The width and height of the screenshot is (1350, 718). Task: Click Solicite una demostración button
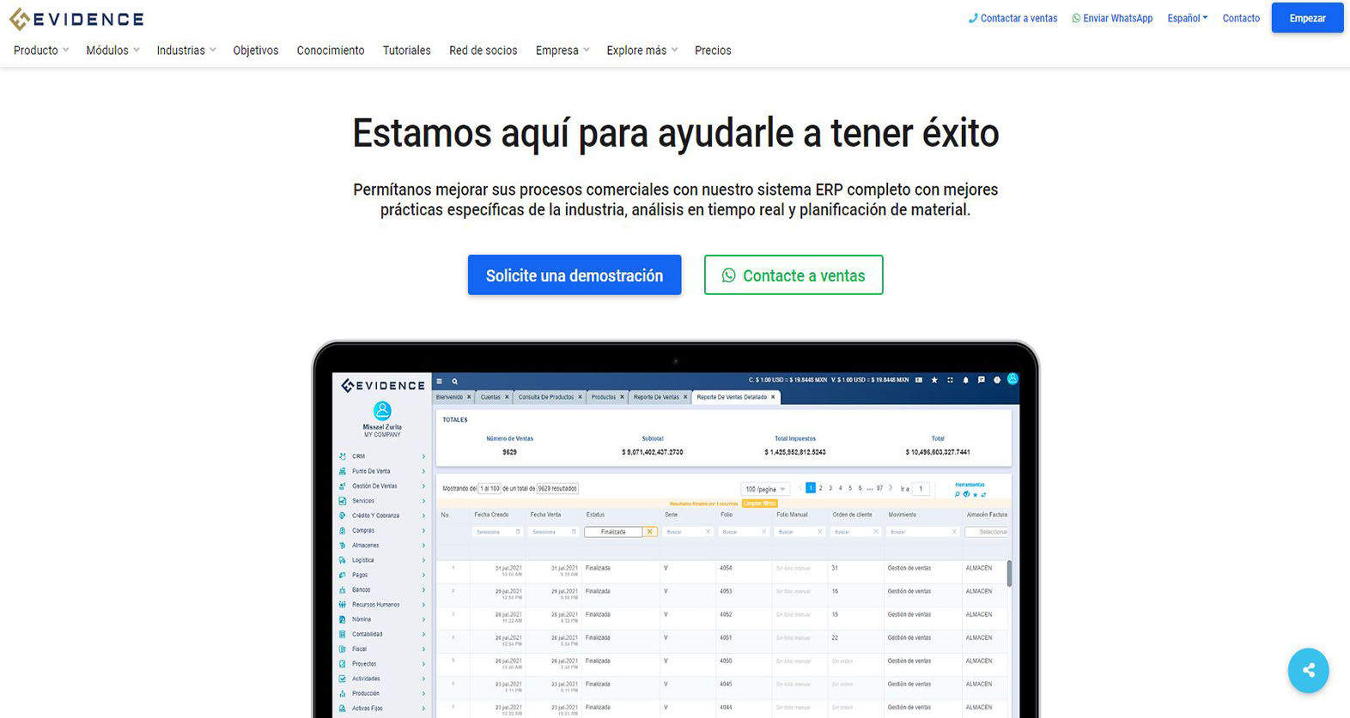(x=575, y=275)
